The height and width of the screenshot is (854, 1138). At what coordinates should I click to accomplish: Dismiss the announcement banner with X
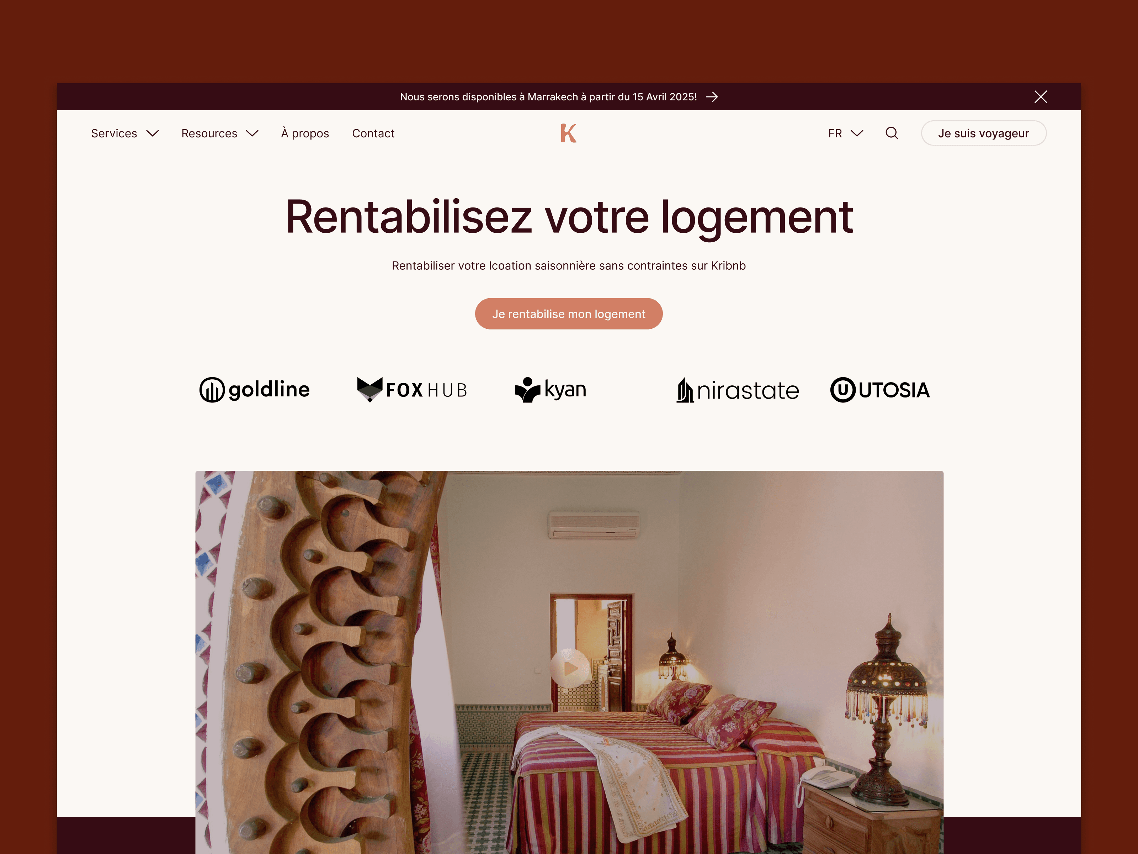click(1041, 97)
